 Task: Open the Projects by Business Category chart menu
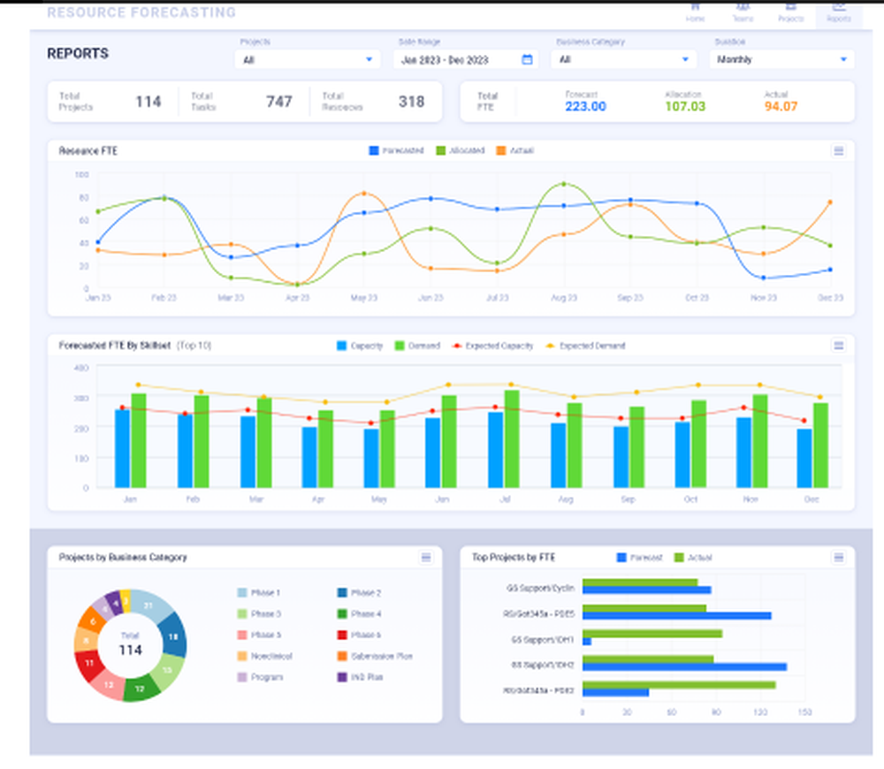[426, 558]
